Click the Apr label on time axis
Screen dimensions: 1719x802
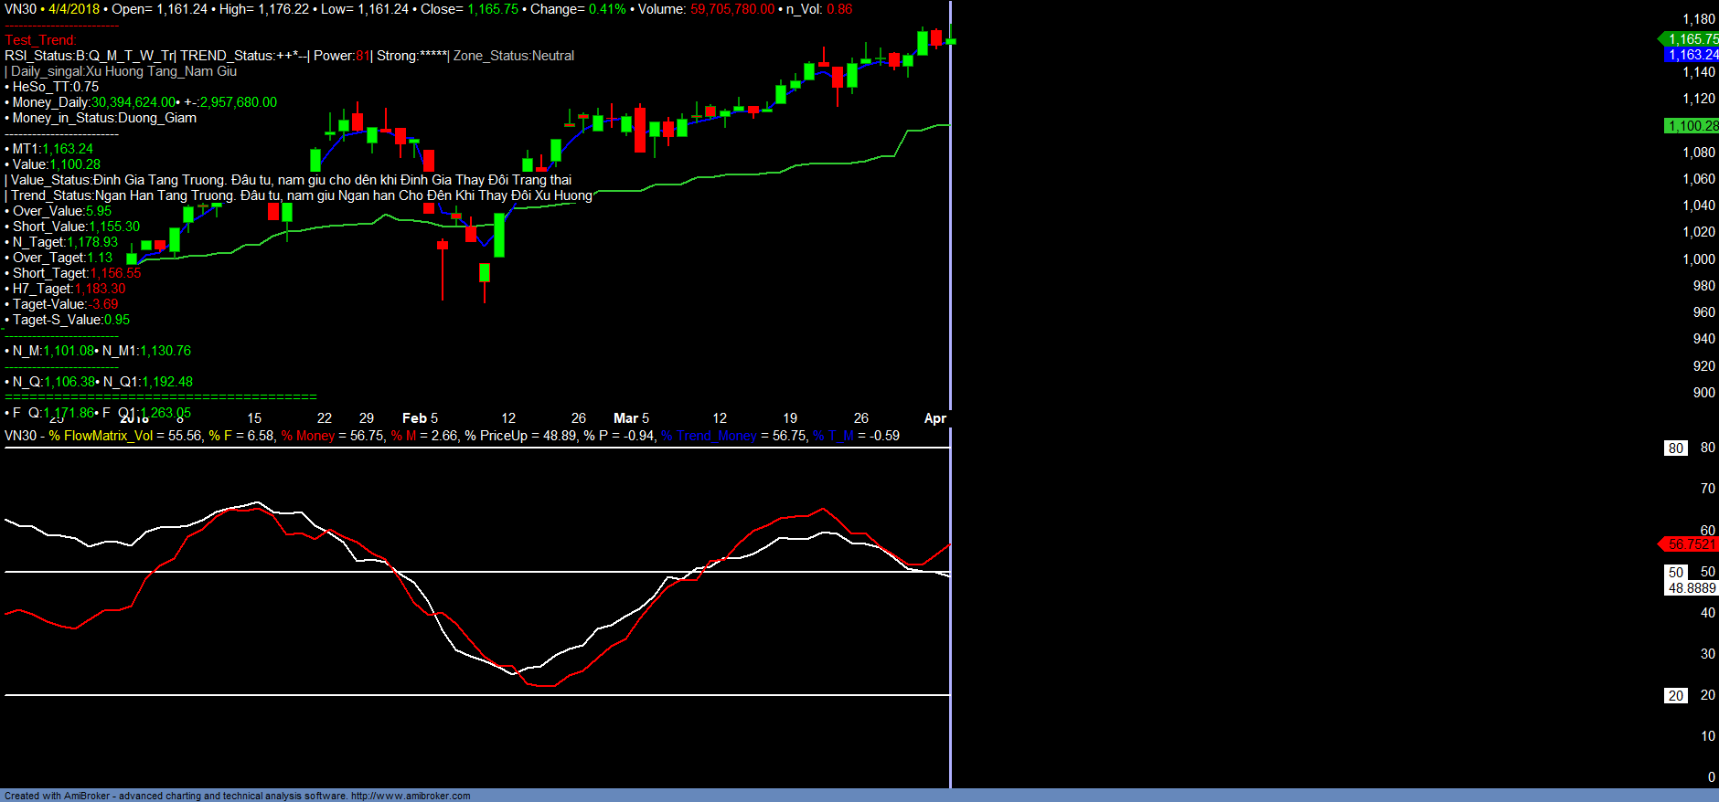click(934, 418)
